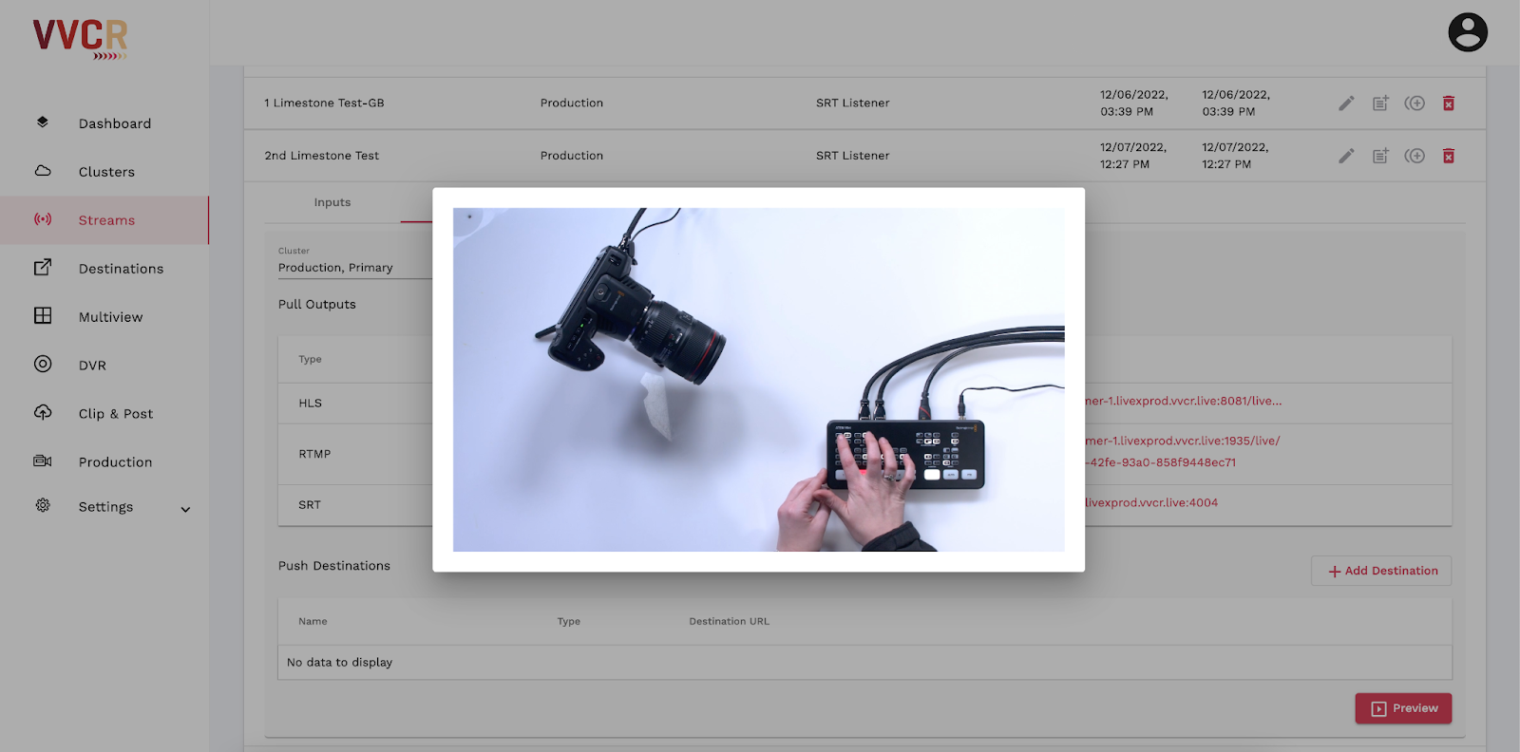1520x752 pixels.
Task: Click the DVR record icon
Action: point(43,364)
